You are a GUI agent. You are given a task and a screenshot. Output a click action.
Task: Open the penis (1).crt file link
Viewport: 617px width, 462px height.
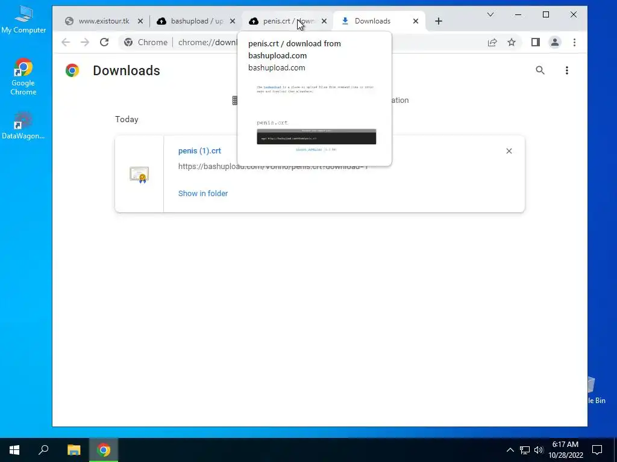pos(199,151)
